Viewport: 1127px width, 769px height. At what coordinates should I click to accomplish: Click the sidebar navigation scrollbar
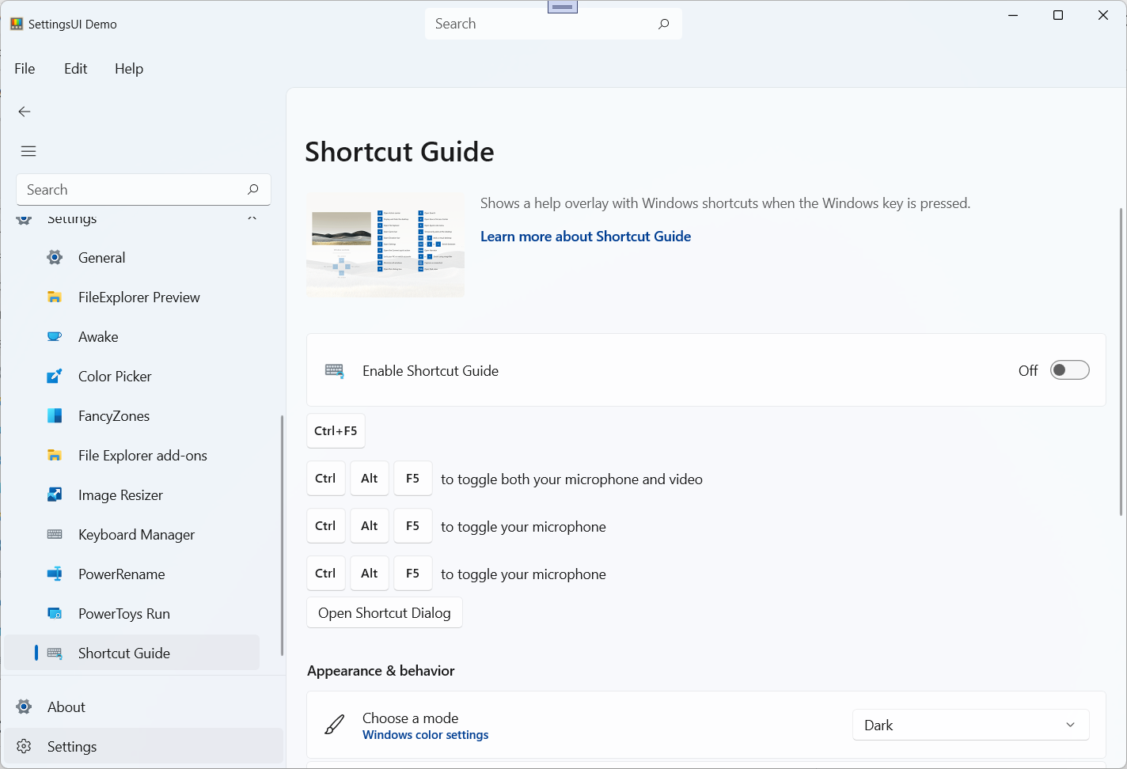(282, 536)
